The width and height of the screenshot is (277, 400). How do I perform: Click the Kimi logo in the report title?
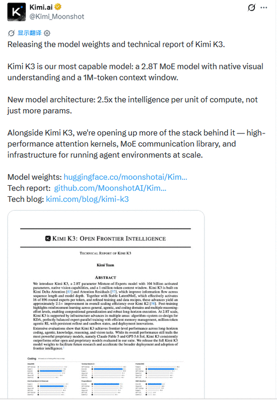point(48,238)
